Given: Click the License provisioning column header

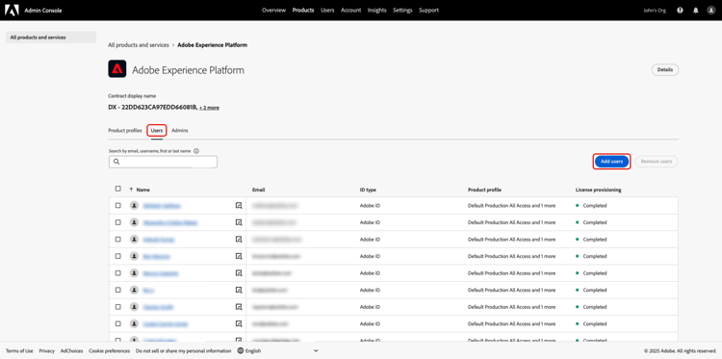Looking at the screenshot, I should coord(598,190).
